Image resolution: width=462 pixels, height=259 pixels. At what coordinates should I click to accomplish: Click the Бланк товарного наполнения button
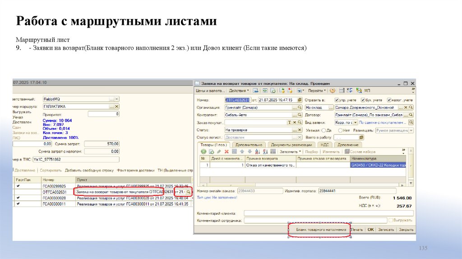coord(321,230)
